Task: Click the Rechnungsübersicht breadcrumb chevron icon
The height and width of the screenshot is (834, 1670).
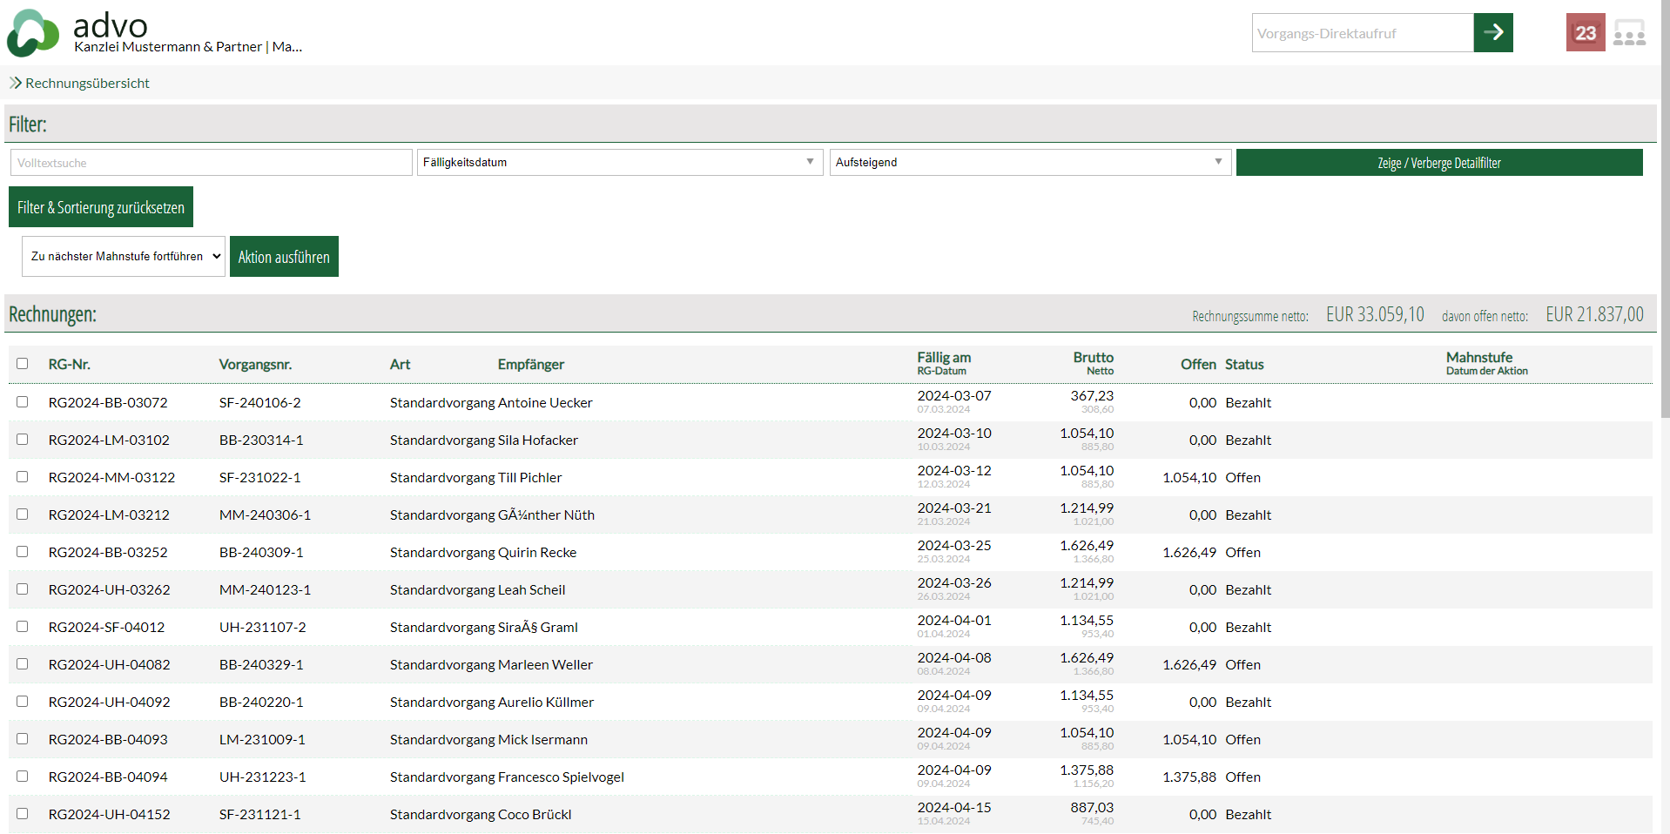Action: (15, 83)
